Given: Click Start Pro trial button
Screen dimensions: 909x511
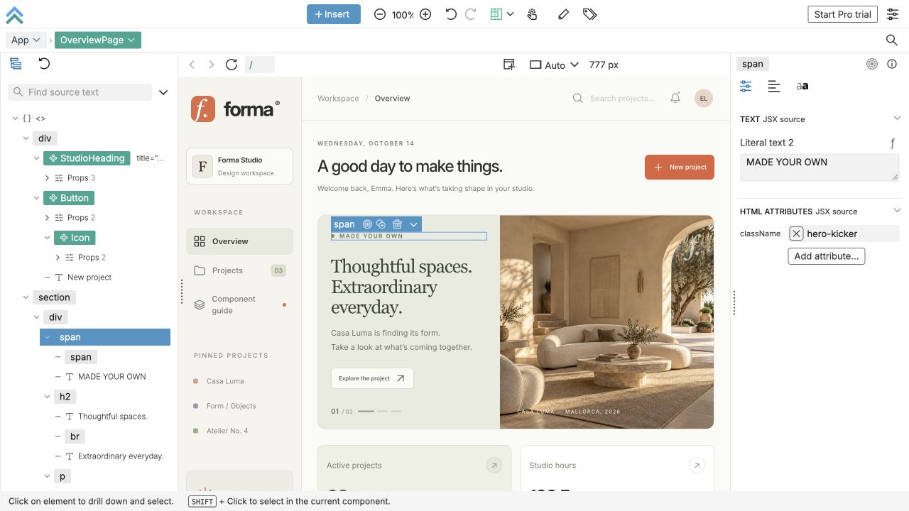Looking at the screenshot, I should pyautogui.click(x=843, y=14).
